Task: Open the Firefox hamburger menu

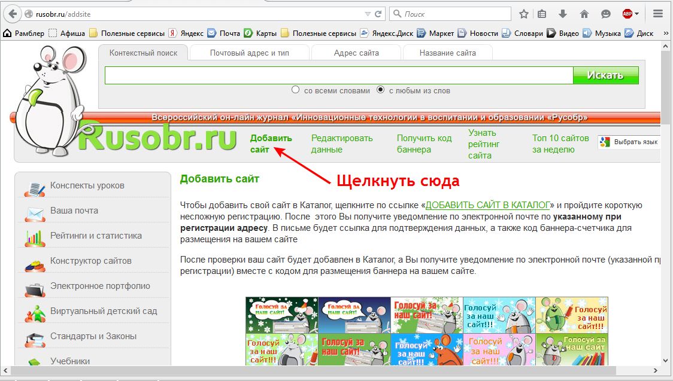Action: (x=658, y=14)
